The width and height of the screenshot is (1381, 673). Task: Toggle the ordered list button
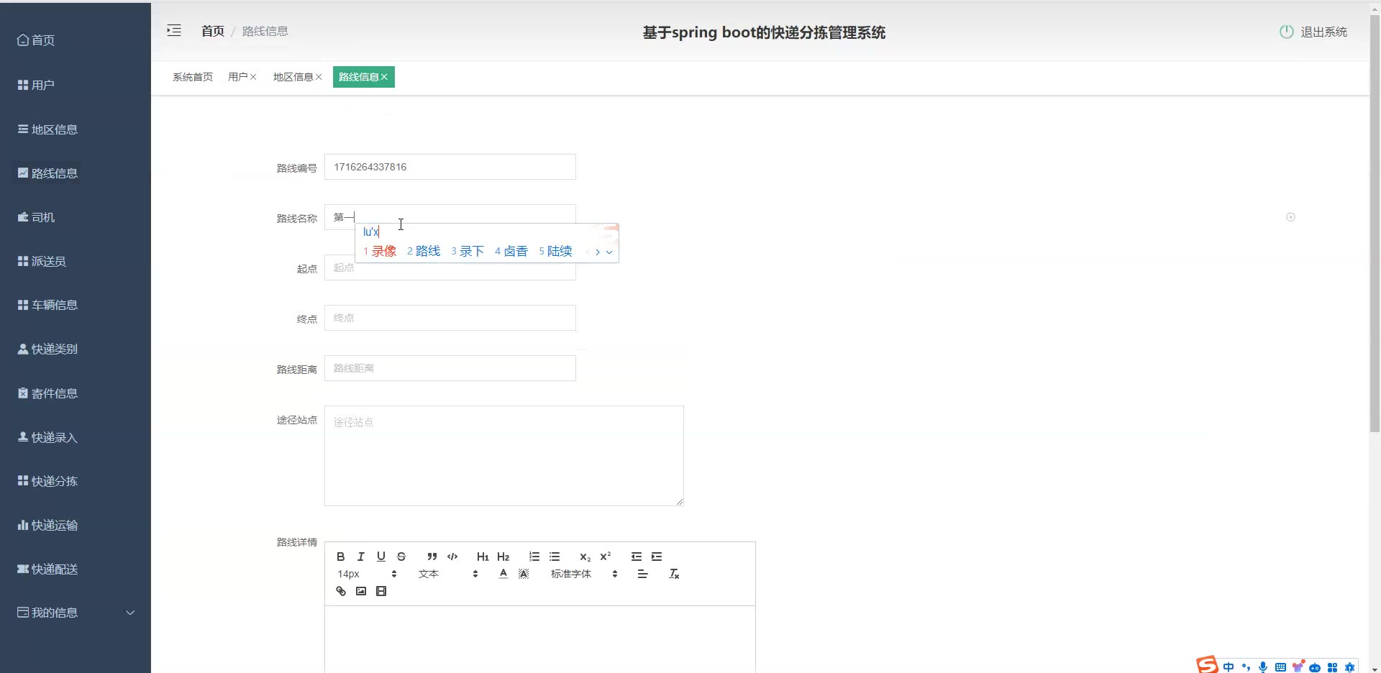coord(534,557)
